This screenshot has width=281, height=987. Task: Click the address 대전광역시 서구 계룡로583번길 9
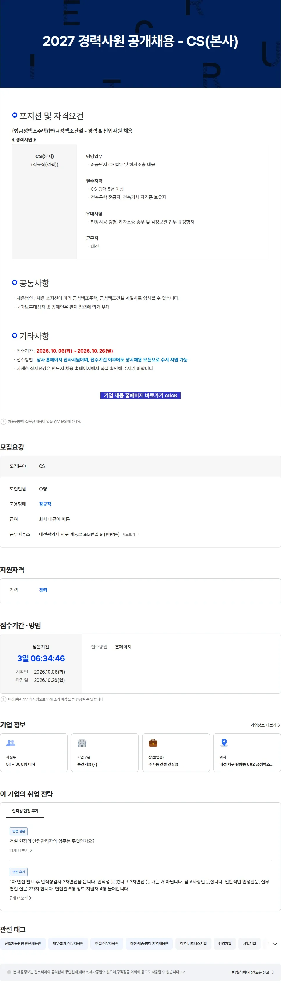(79, 534)
